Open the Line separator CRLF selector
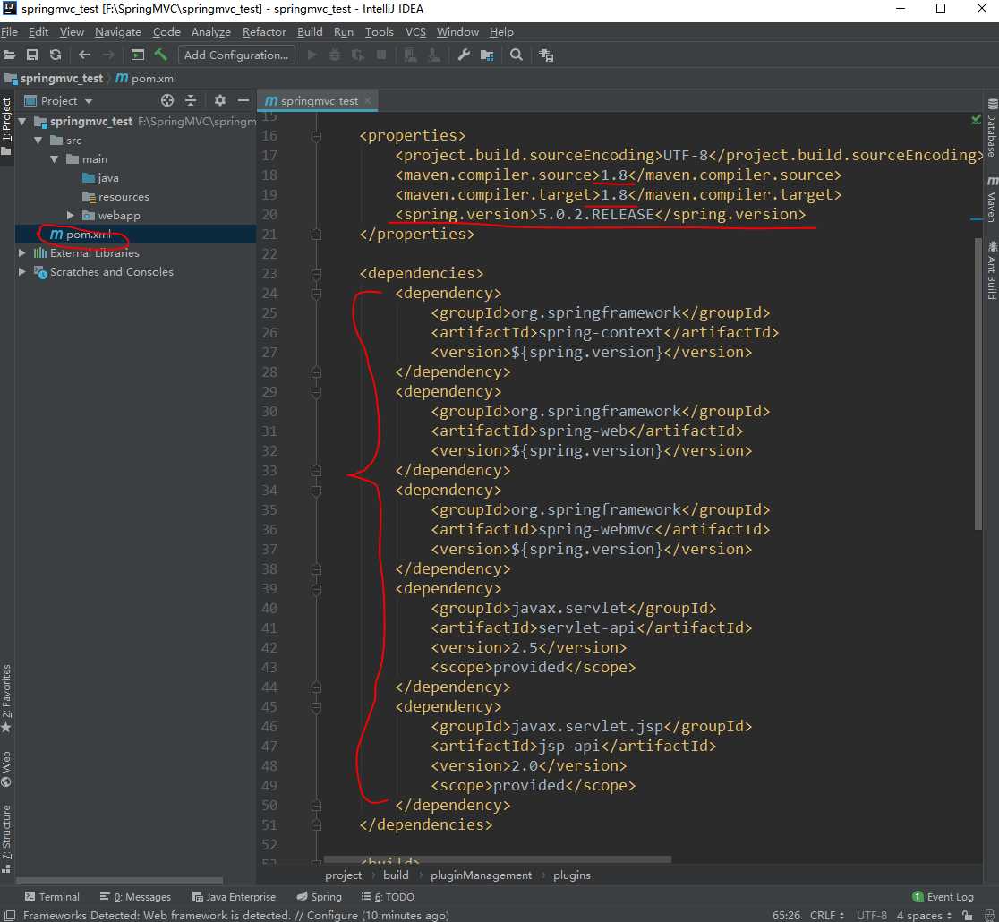The width and height of the screenshot is (999, 922). pyautogui.click(x=827, y=916)
